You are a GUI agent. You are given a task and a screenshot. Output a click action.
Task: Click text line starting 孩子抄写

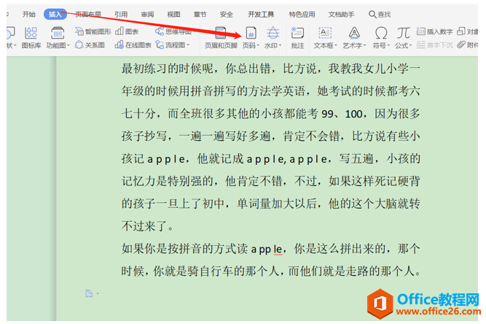click(270, 136)
